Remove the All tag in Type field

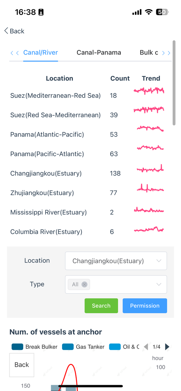click(x=85, y=284)
